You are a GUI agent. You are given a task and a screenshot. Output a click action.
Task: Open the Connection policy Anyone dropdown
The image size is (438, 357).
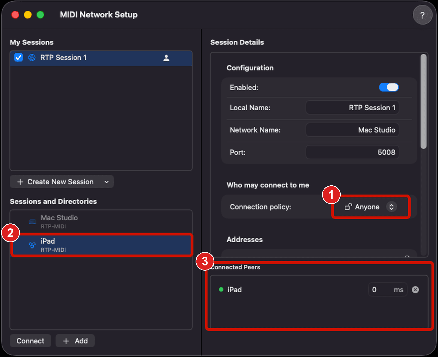pos(371,207)
